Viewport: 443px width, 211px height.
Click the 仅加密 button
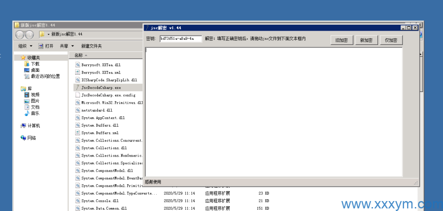(x=391, y=40)
